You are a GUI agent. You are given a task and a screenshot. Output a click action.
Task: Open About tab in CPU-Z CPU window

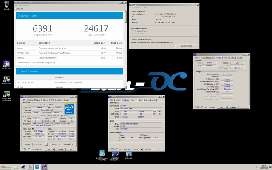coord(66,100)
